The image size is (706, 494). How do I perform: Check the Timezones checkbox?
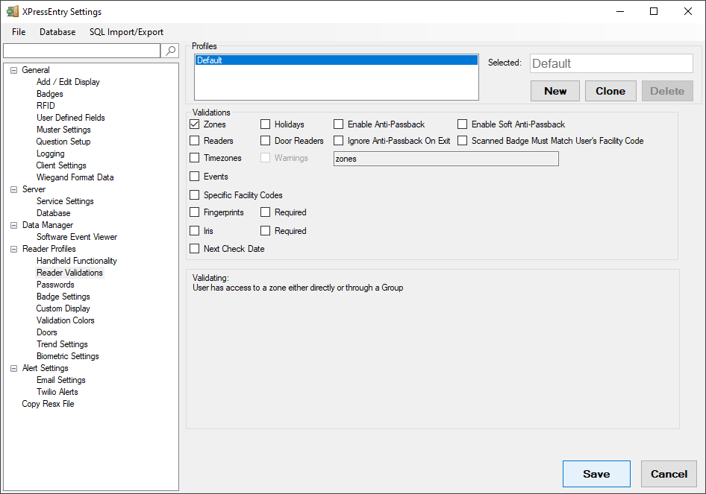(x=195, y=158)
